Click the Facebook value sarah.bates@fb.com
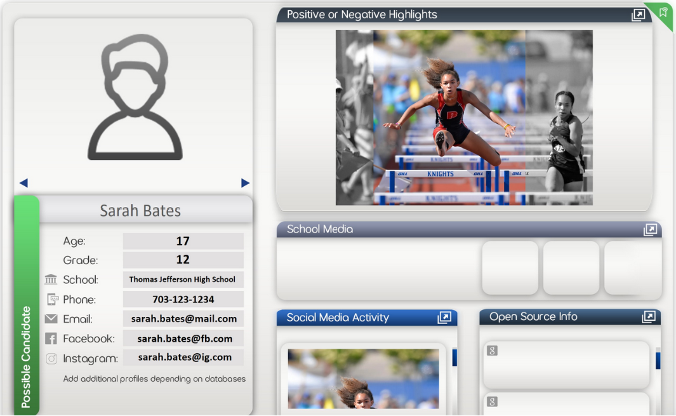 pos(183,339)
